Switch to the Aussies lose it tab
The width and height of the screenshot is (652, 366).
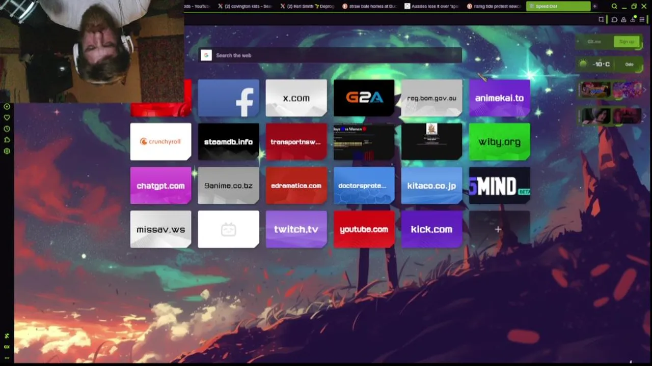pos(432,6)
